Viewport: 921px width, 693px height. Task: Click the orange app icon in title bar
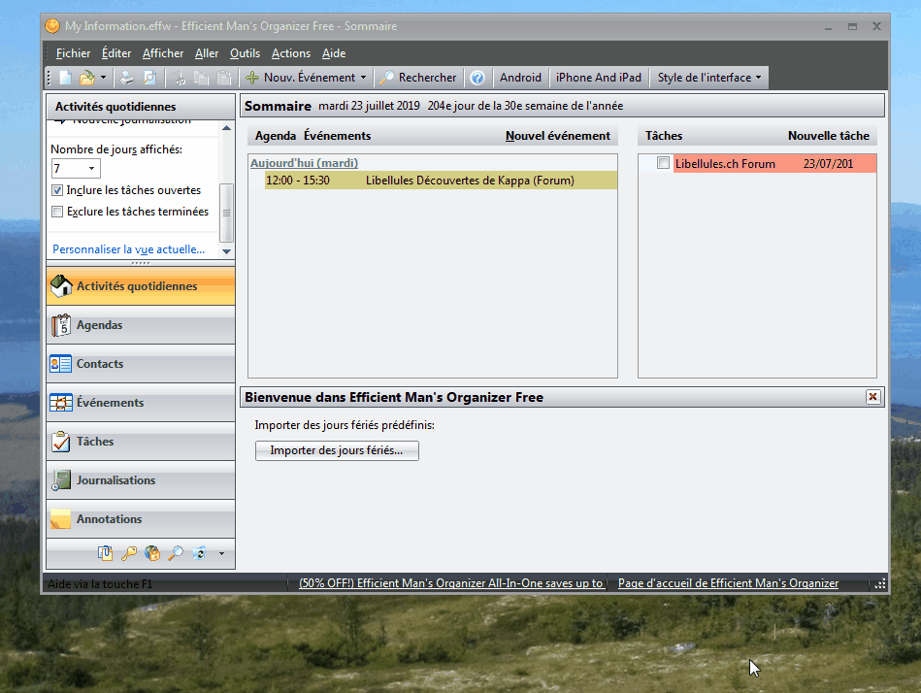[x=52, y=26]
